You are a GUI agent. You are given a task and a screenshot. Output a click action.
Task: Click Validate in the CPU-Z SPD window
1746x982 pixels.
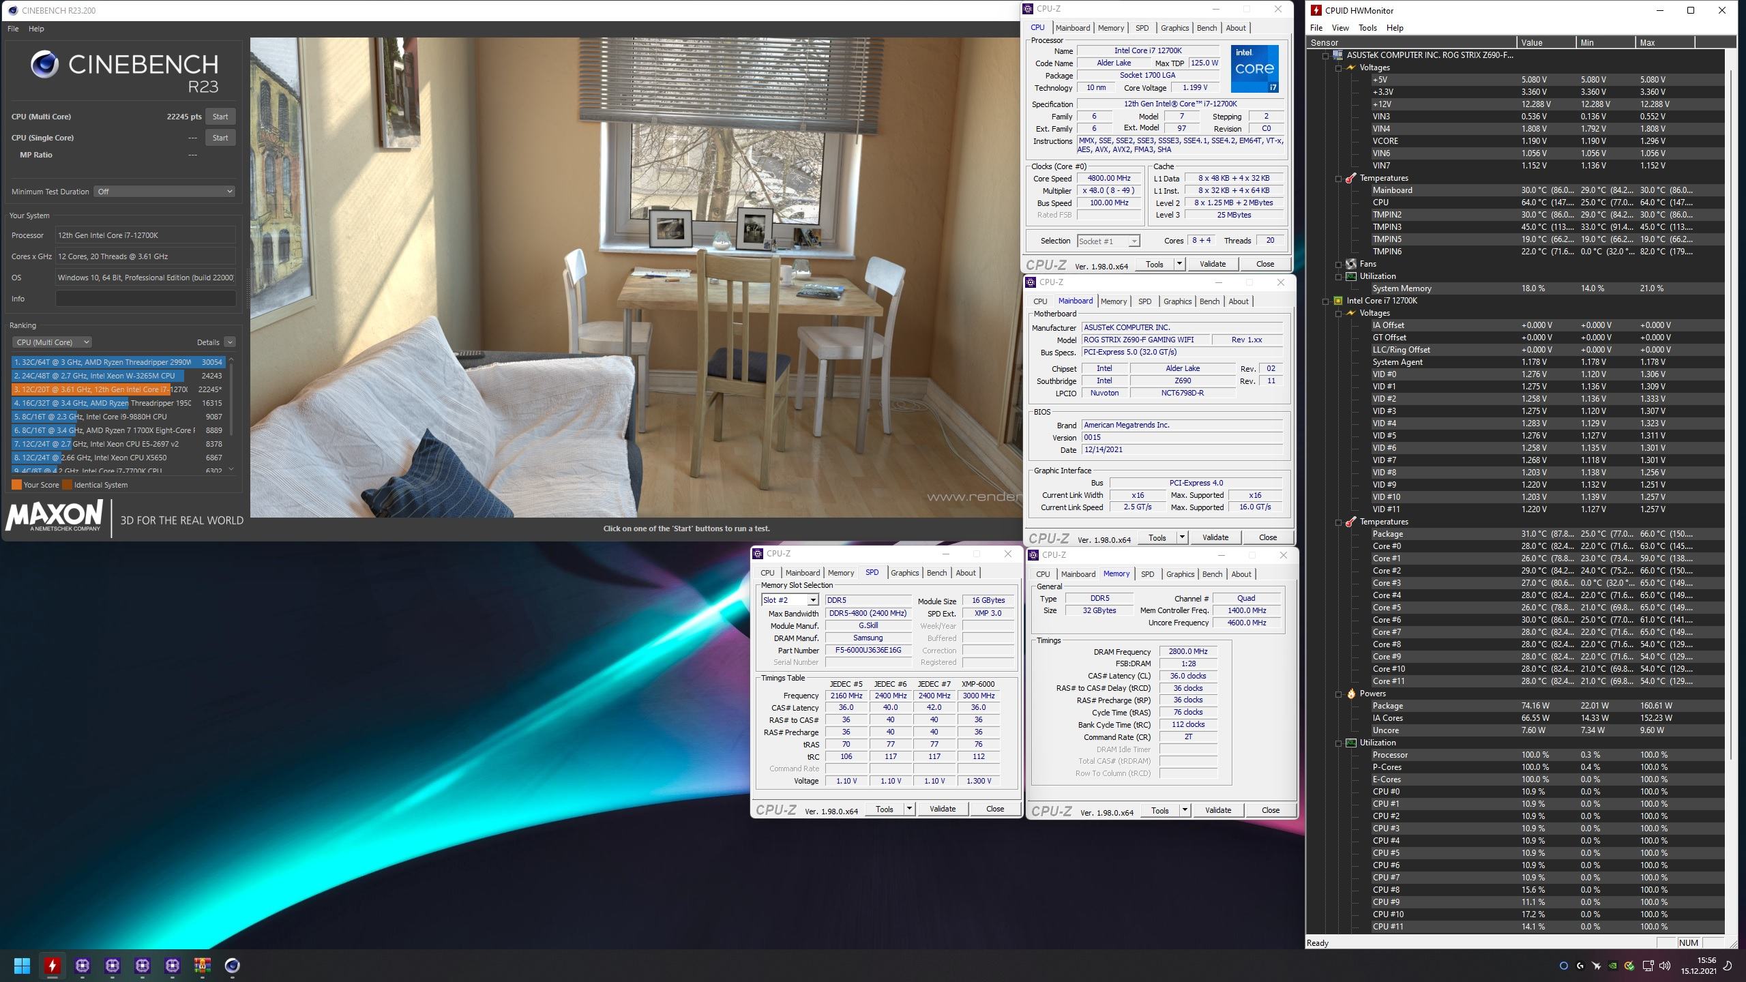point(942,809)
